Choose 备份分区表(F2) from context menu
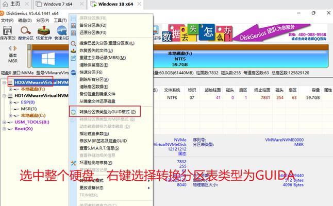The height and width of the screenshot is (206, 333). (93, 25)
